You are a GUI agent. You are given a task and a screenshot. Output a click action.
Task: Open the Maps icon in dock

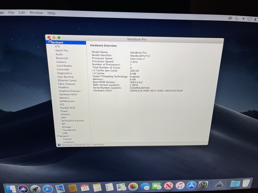121,187
